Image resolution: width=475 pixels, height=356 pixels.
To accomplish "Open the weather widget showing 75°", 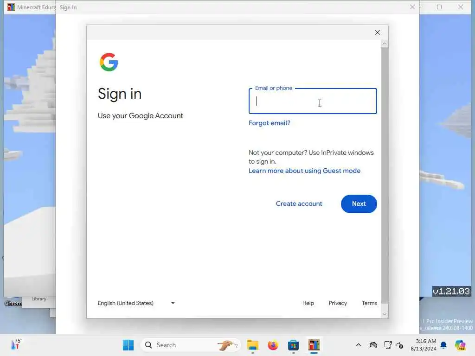I will pos(16,344).
